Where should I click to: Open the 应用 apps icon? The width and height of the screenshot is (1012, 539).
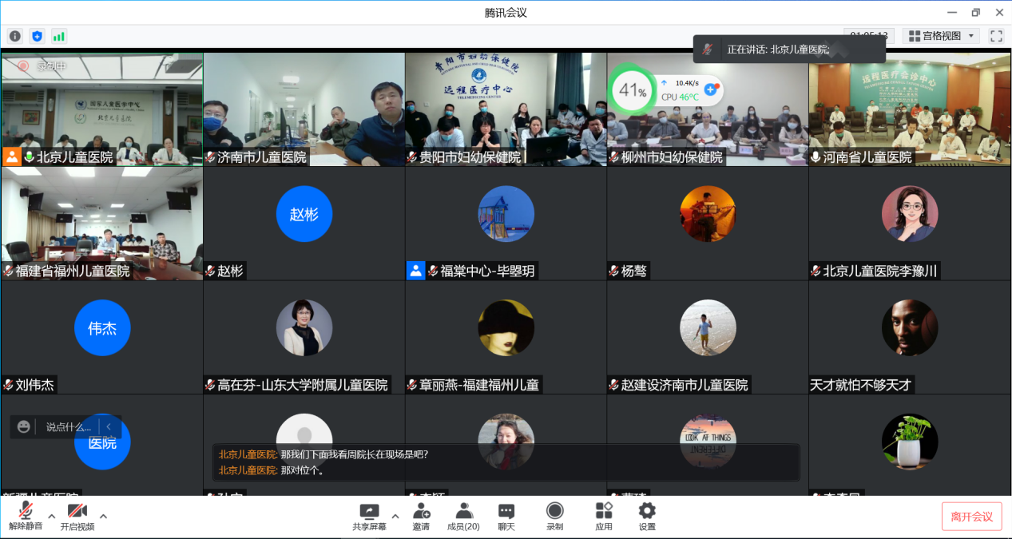coord(604,516)
